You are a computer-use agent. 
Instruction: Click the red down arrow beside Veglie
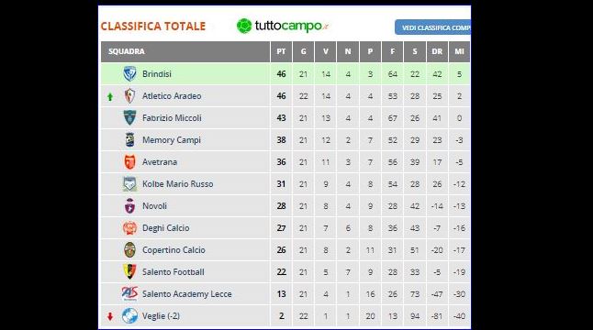coord(110,316)
